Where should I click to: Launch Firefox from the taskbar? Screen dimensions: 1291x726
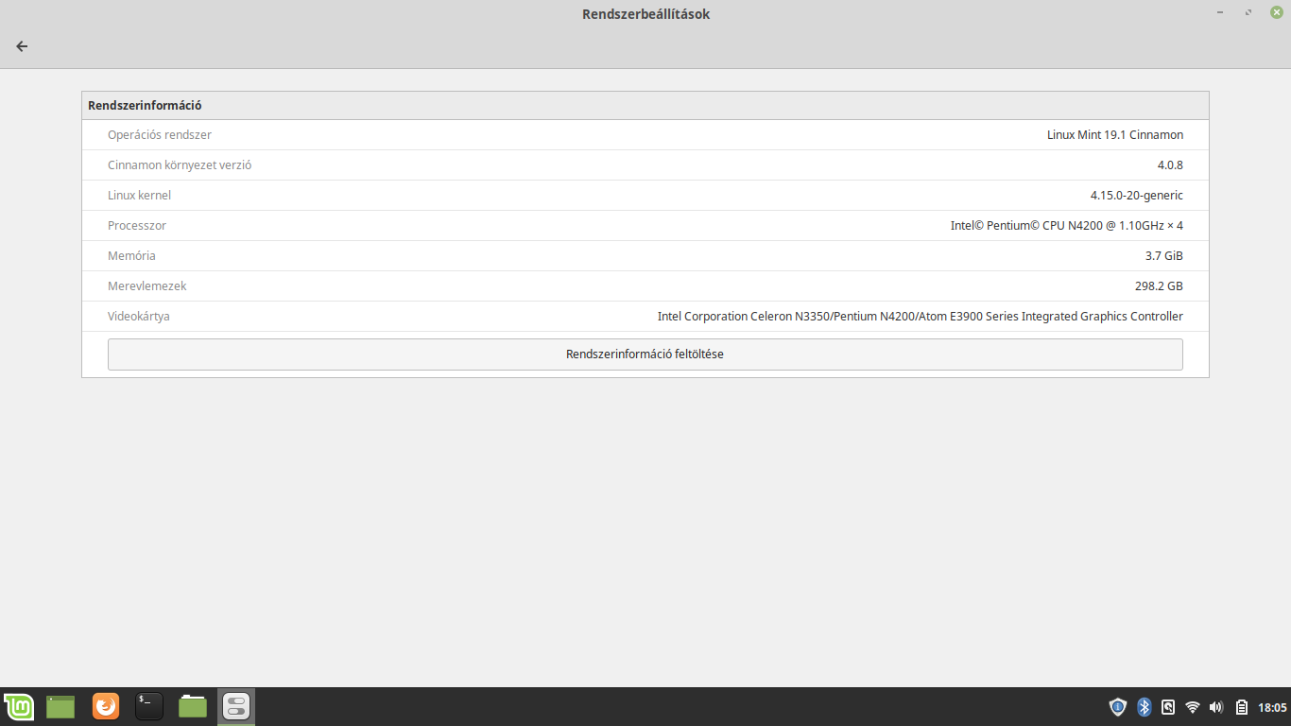click(x=106, y=706)
